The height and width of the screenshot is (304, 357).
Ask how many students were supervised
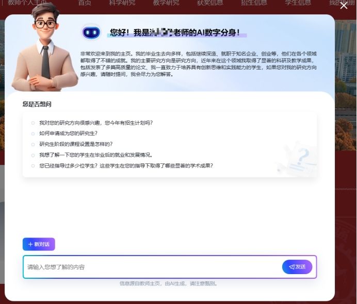coord(126,165)
